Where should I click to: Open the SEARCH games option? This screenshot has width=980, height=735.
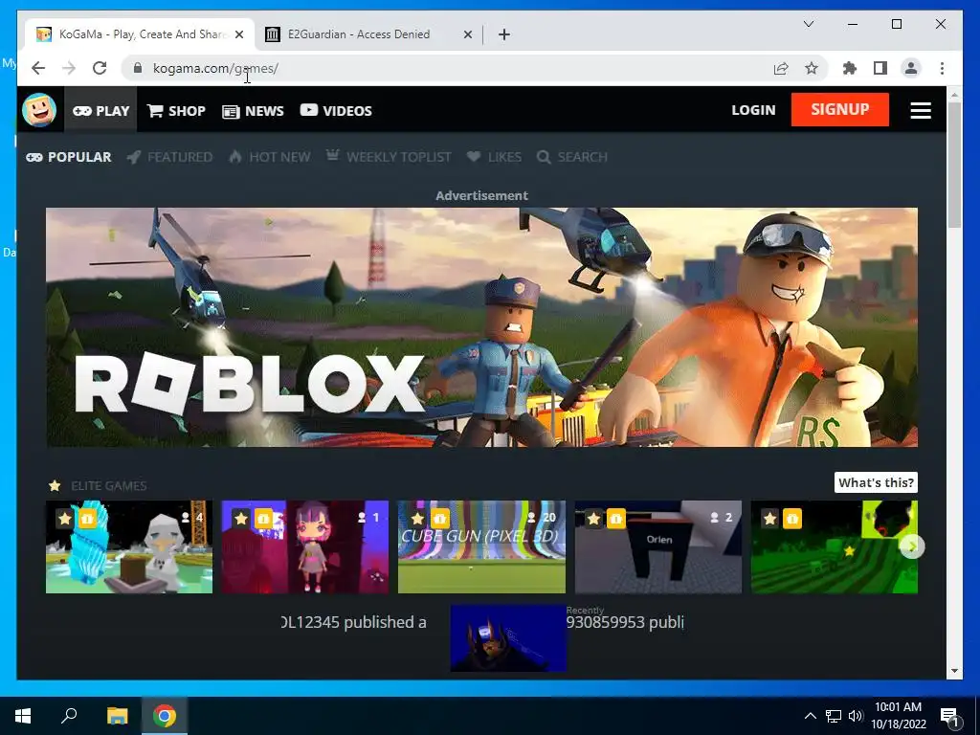pyautogui.click(x=572, y=157)
